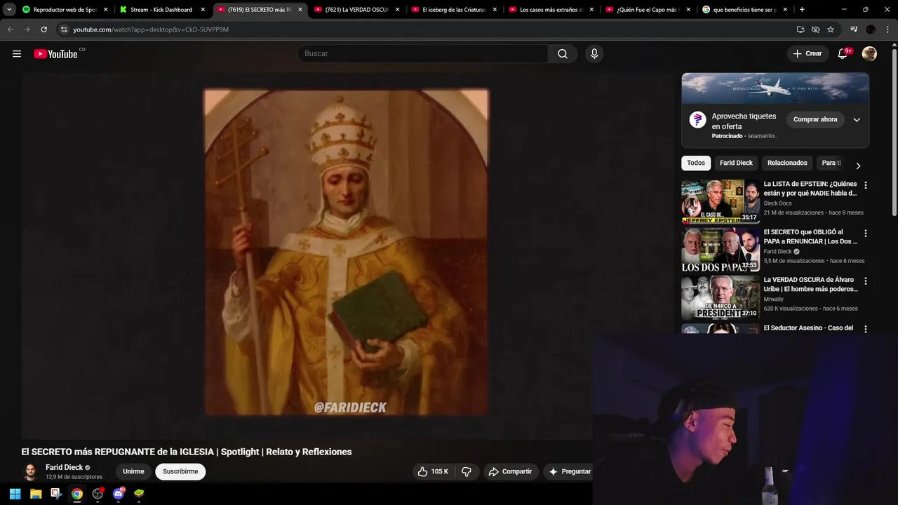The image size is (898, 505).
Task: Click the install/cast icon in address bar
Action: coord(800,29)
